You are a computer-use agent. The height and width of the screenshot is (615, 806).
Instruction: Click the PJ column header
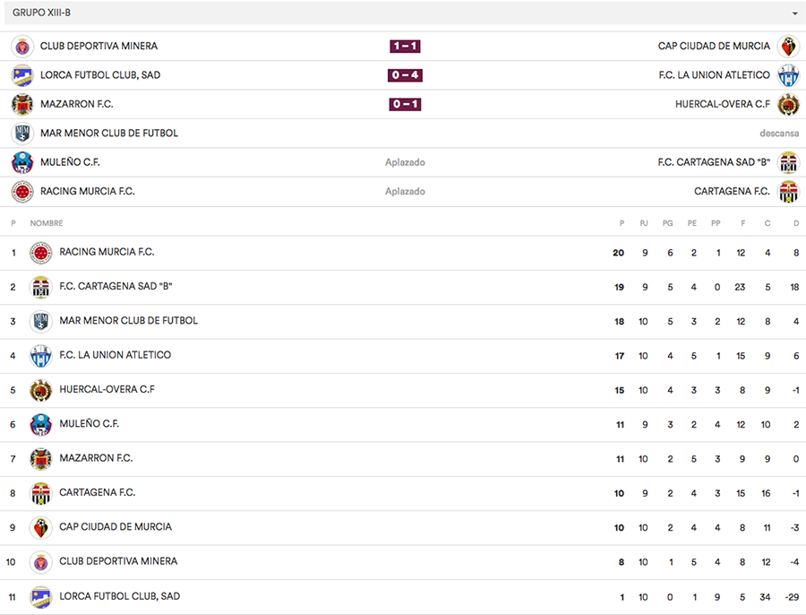[643, 223]
